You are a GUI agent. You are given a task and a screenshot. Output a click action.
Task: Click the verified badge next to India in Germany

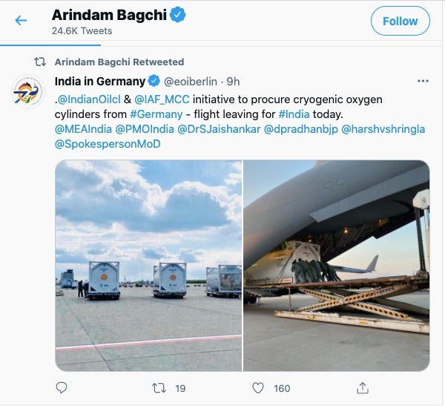click(x=154, y=81)
